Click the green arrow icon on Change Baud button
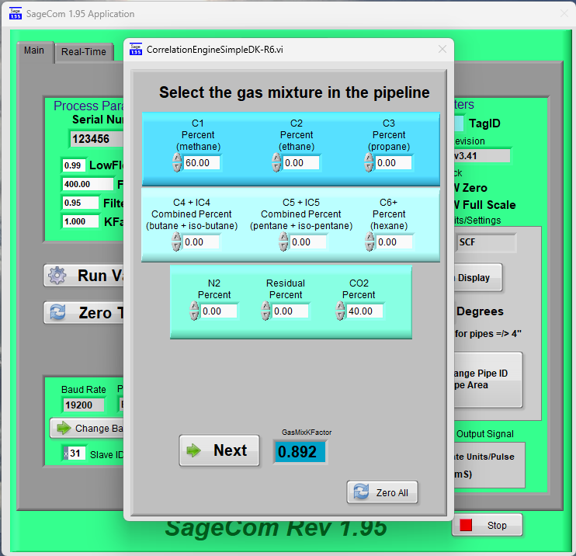576x556 pixels. (64, 428)
